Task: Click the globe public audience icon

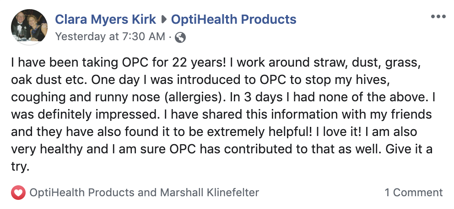Action: (x=180, y=37)
